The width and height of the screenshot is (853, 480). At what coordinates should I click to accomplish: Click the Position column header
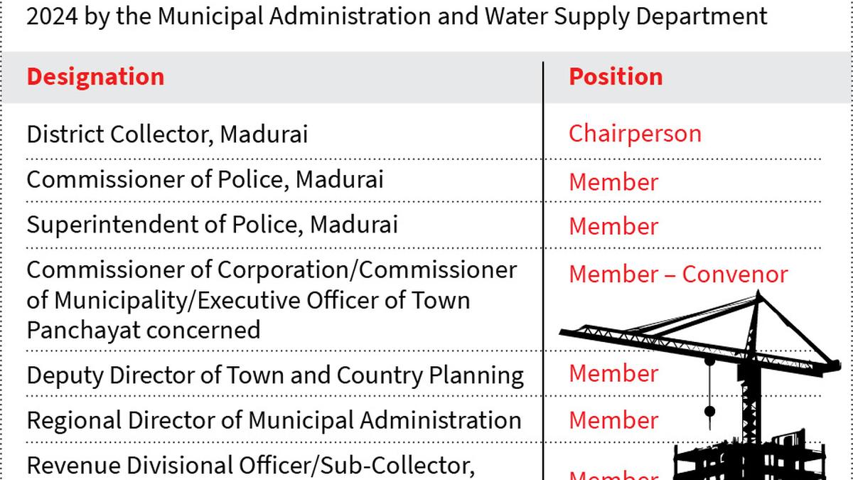[616, 77]
